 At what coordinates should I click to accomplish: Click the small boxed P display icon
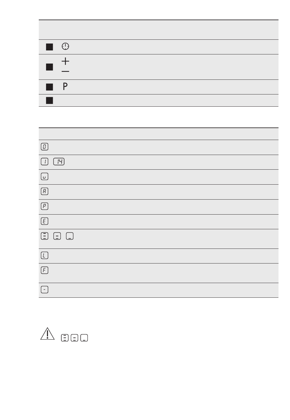44,206
